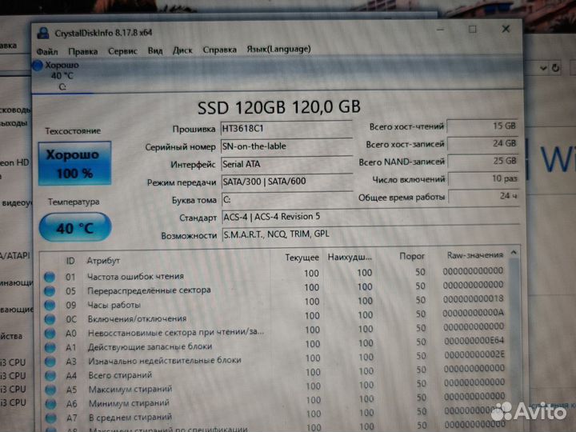Click the NAND writes value 25 GB
This screenshot has width=576, height=432.
[x=483, y=162]
